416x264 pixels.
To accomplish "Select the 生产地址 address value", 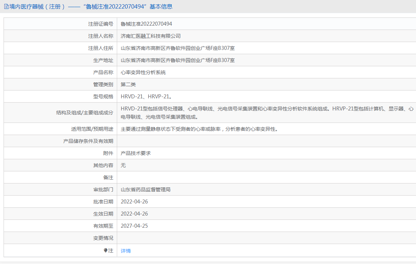I will pos(177,60).
